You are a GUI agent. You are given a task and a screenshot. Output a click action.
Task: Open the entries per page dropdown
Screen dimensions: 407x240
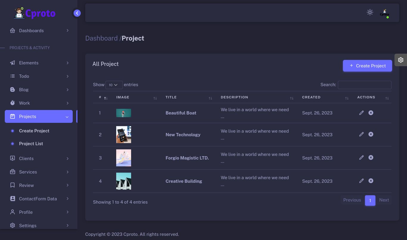[x=114, y=85]
